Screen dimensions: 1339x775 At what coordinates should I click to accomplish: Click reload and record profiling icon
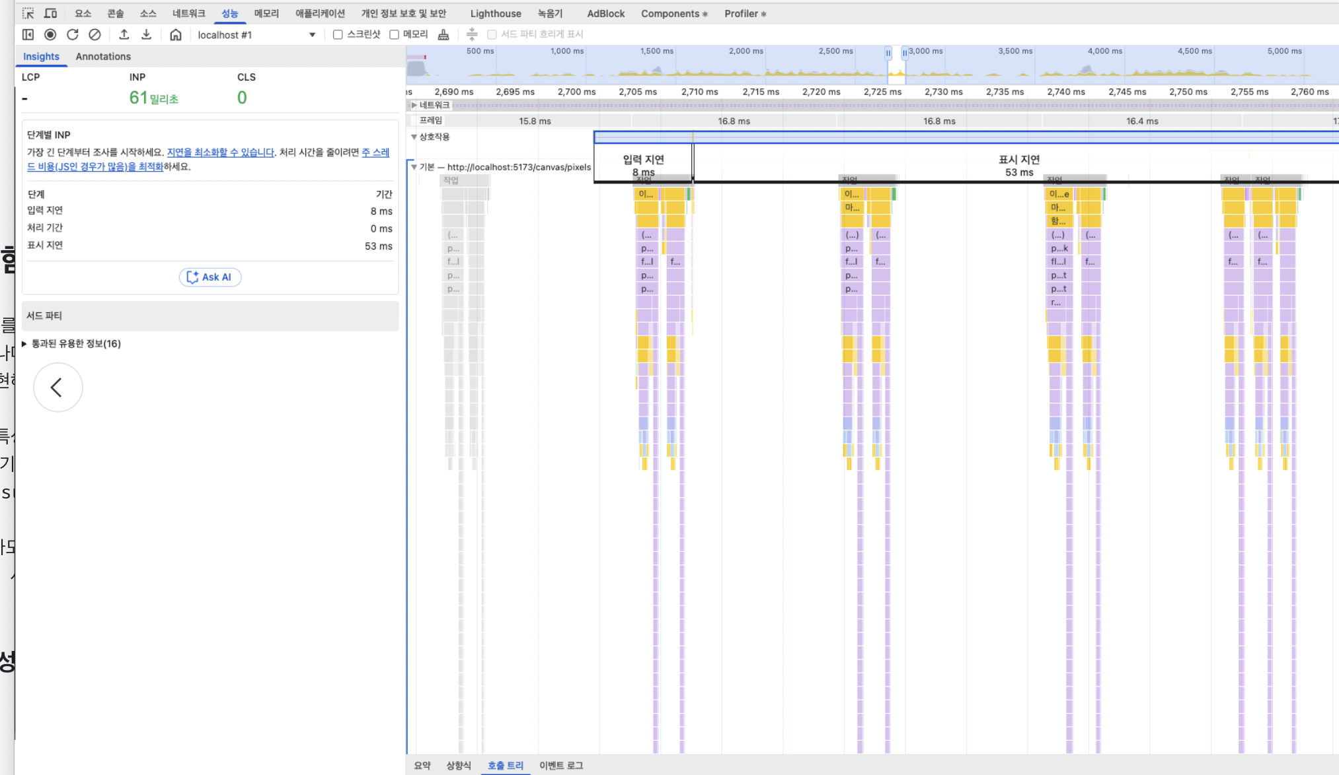pos(73,34)
